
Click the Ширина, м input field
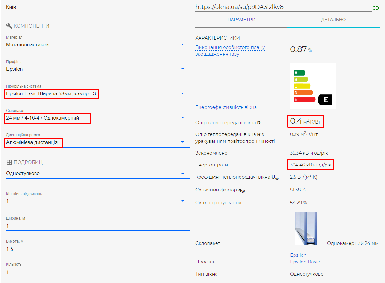coord(98,226)
